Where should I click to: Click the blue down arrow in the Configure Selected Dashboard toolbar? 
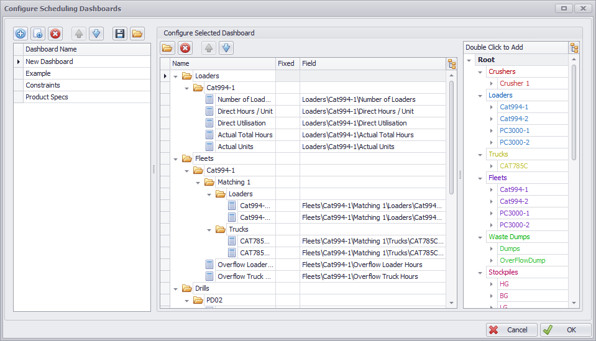pyautogui.click(x=226, y=48)
